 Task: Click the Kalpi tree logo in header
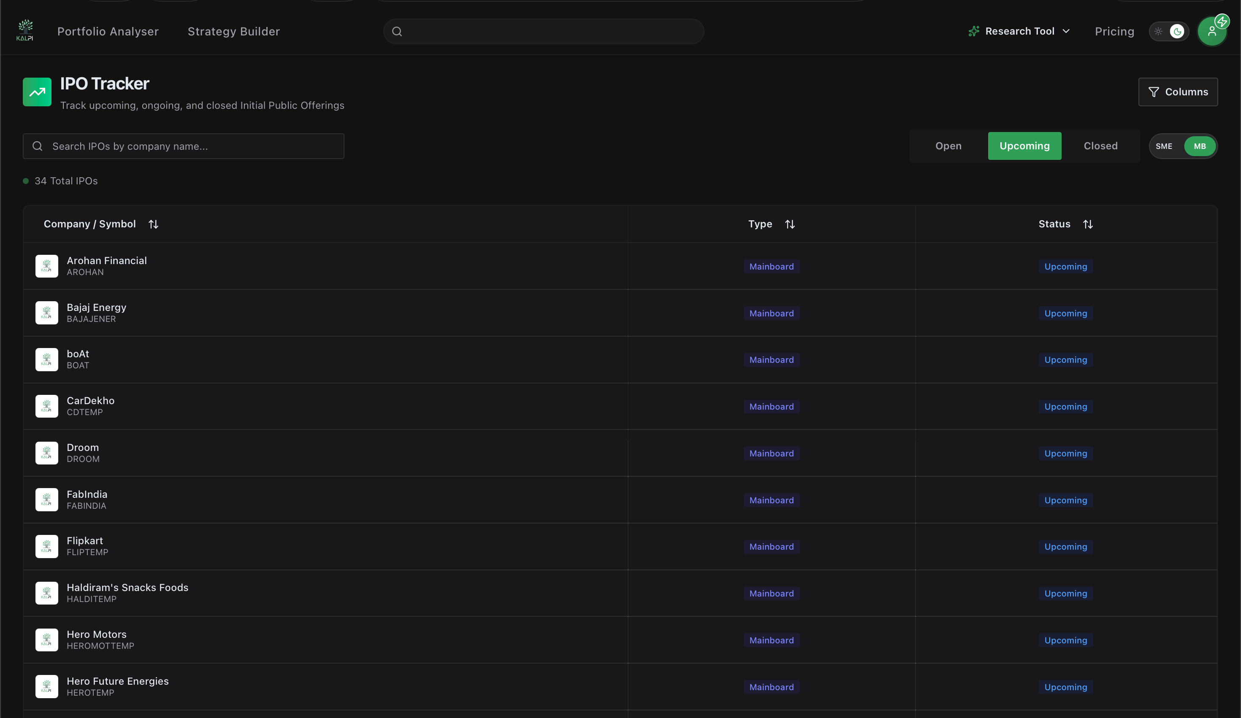24,30
